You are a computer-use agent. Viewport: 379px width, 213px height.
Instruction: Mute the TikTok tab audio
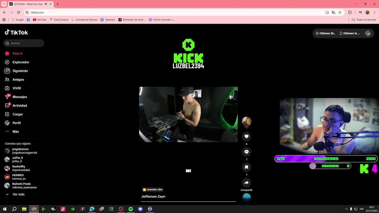click(x=46, y=4)
